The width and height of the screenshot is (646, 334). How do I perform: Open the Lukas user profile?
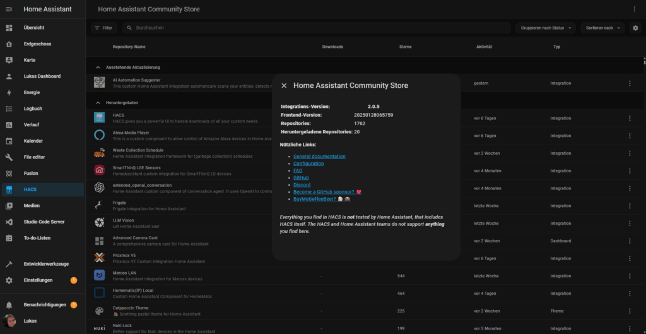click(x=43, y=321)
